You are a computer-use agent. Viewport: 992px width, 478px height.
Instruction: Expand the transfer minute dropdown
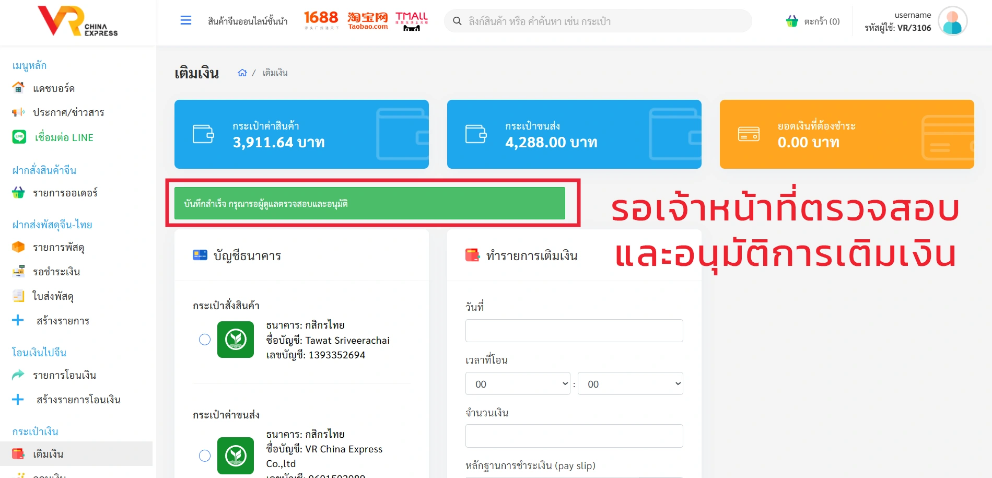click(x=630, y=384)
